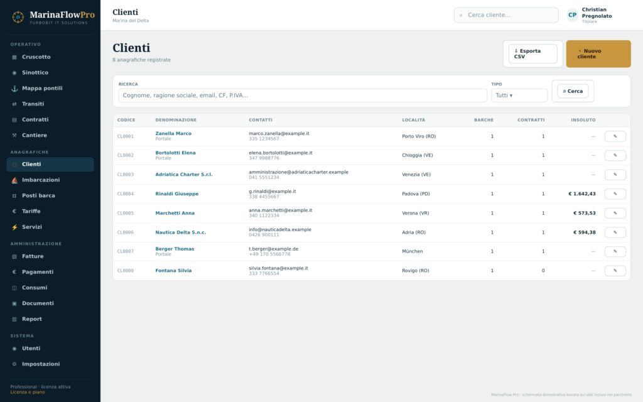Click the Fatture sidebar icon
The height and width of the screenshot is (402, 643).
tap(14, 256)
